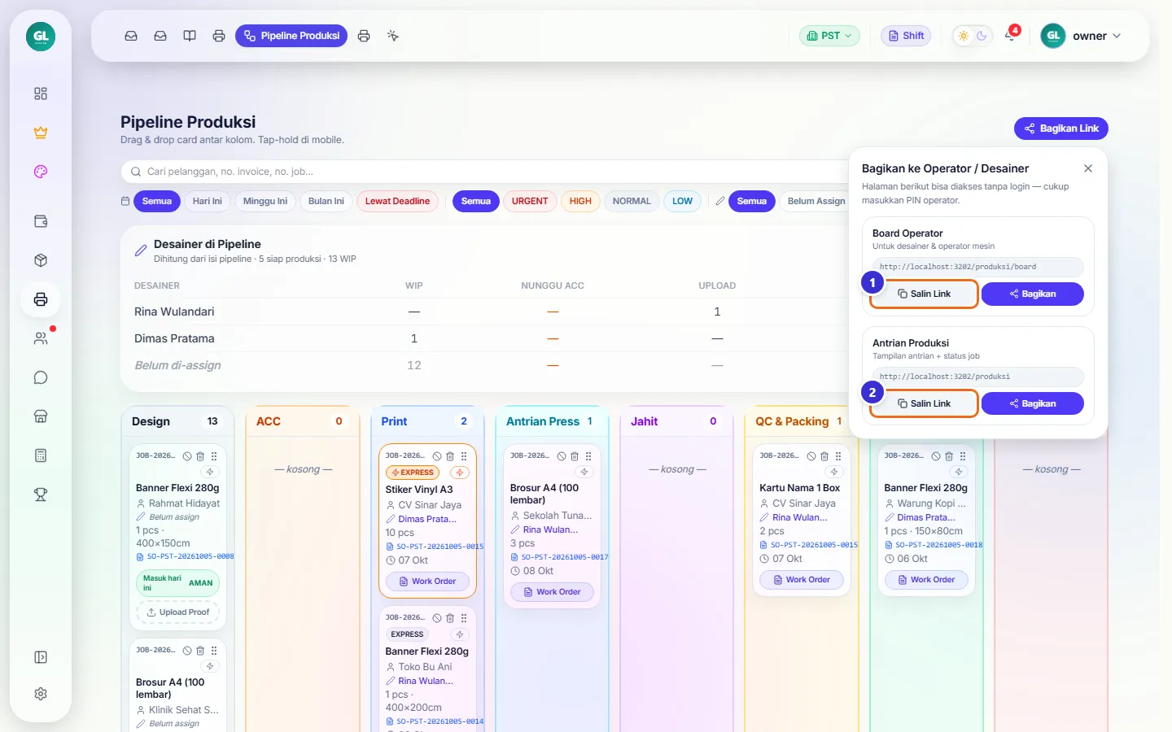Select the Bulan Ini filter chip
This screenshot has width=1172, height=732.
(326, 201)
